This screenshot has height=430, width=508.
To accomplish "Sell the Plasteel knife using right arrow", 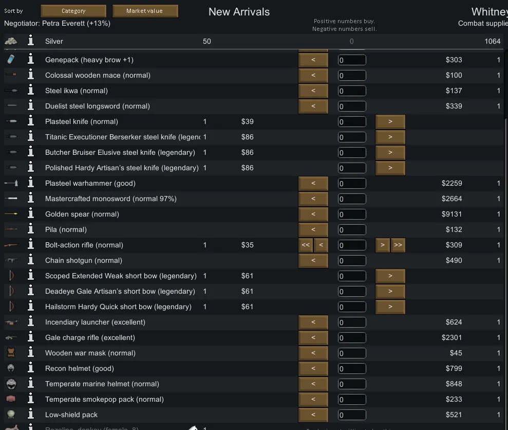I will click(x=390, y=121).
